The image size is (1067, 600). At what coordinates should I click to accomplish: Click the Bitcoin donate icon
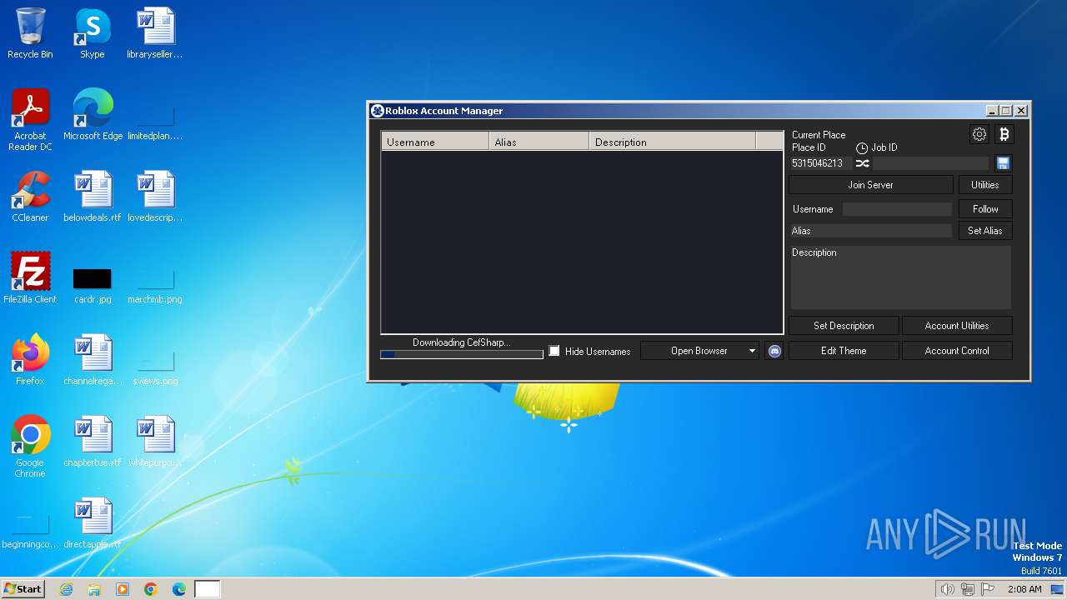(1004, 134)
